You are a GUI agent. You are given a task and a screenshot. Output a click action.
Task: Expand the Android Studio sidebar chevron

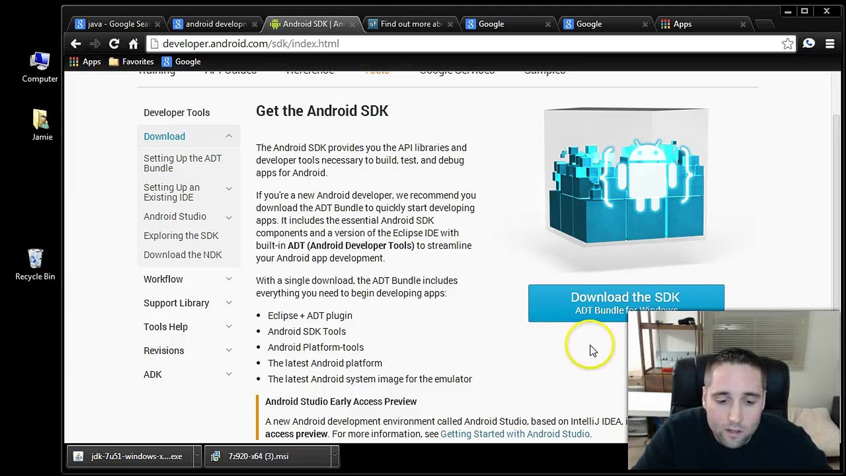(229, 218)
